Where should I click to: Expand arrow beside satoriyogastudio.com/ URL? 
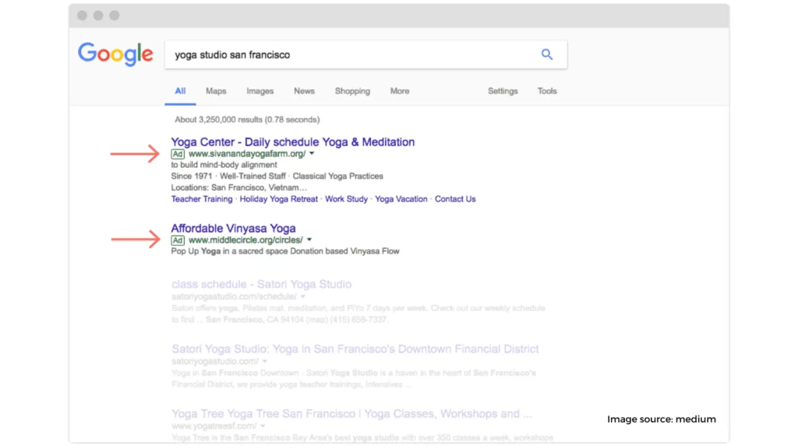click(x=265, y=362)
